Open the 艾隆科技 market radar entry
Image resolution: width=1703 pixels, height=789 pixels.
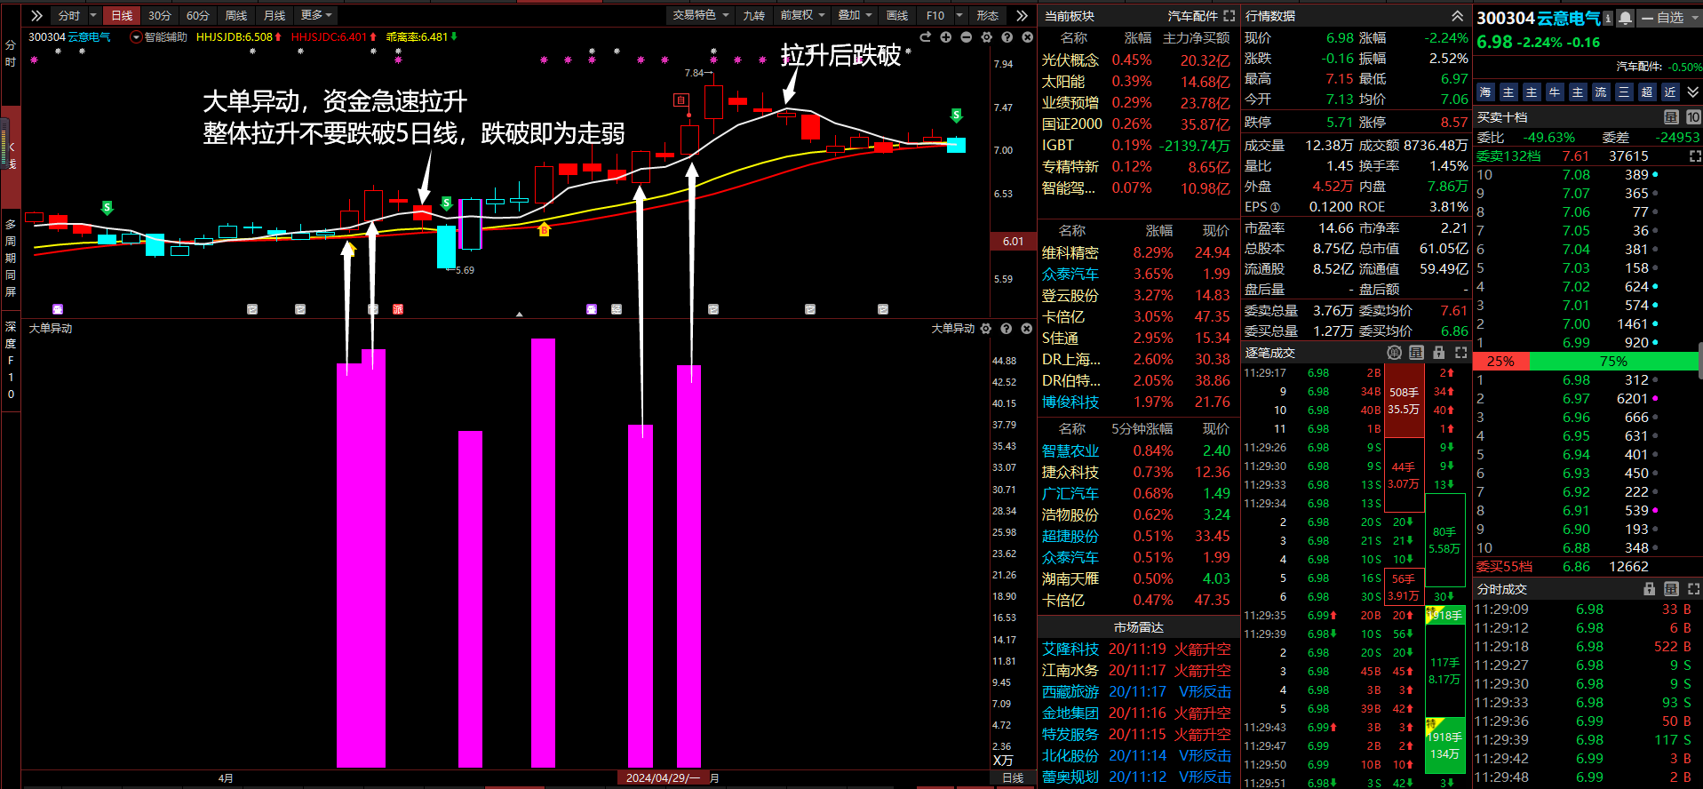coord(1136,650)
